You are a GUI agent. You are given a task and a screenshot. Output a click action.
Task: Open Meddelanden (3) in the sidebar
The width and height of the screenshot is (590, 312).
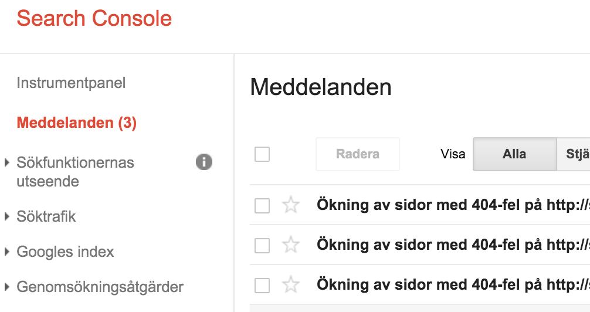coord(77,123)
